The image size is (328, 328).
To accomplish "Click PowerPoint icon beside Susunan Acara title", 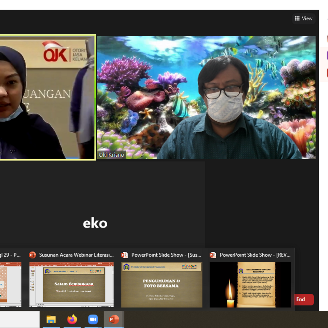I will (32, 255).
